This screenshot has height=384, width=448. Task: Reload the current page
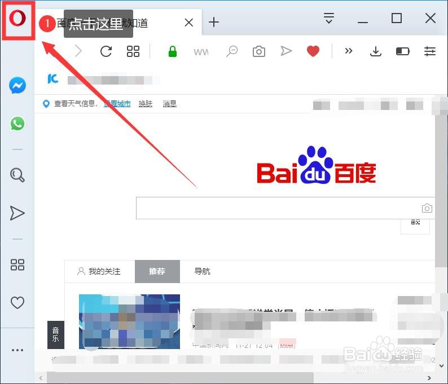[x=106, y=51]
